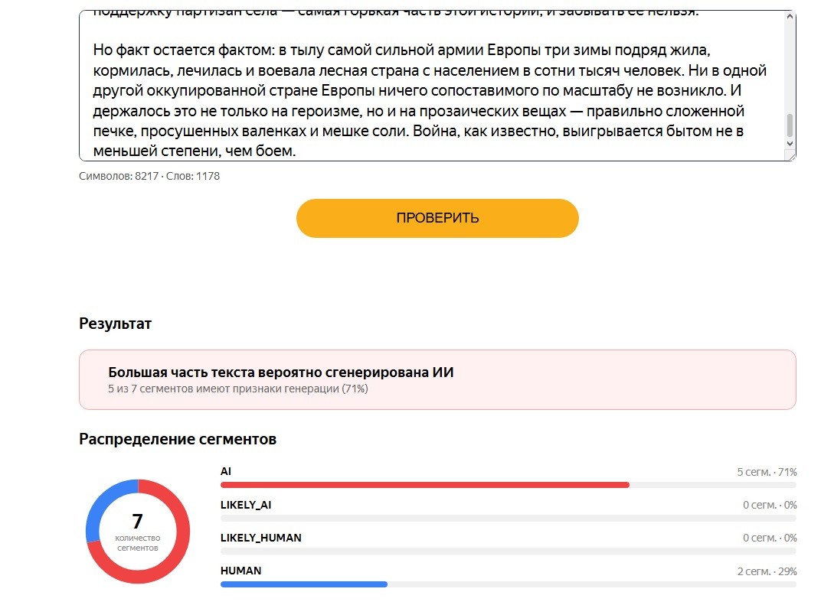Click the number 7 in chart center
This screenshot has width=834, height=605.
click(x=138, y=521)
